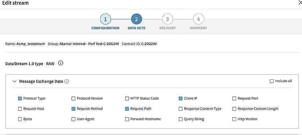
Task: Untick the Request Method checkbox
Action: point(73,109)
